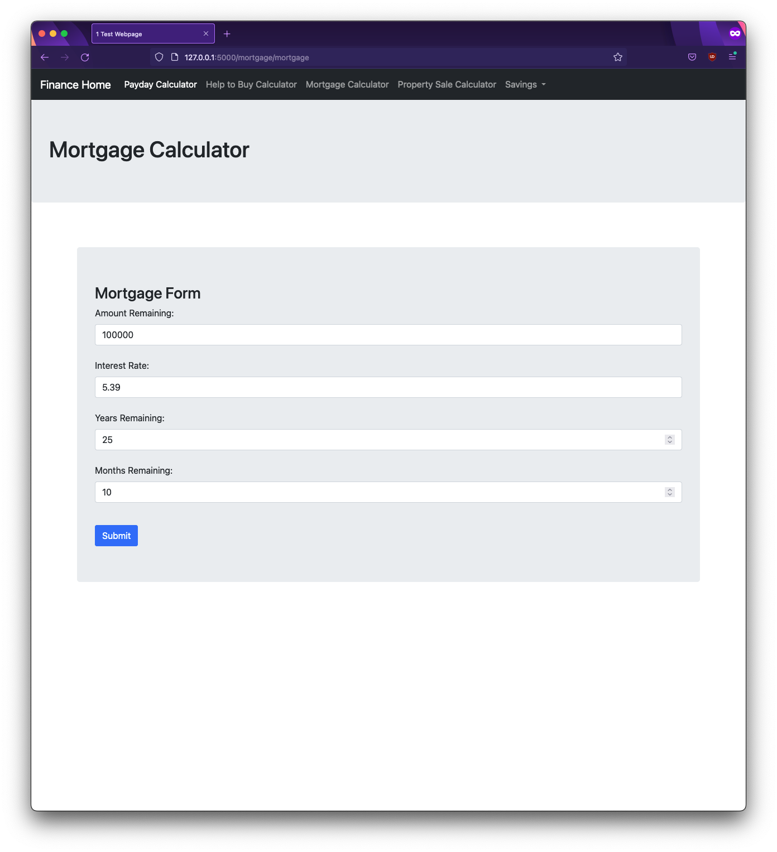Close the Test Webpage tab
This screenshot has width=777, height=852.
206,34
